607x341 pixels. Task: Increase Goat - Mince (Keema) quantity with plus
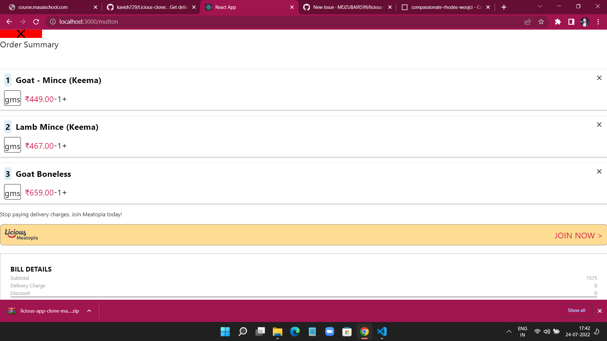point(64,99)
